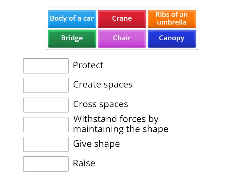Click the answer box beside Give shape
Viewport: 244px width, 183px height.
46,144
